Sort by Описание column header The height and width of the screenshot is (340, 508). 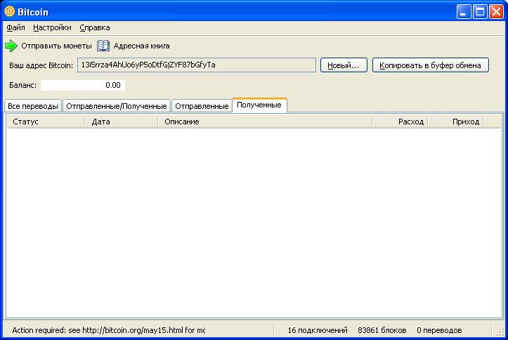coord(265,122)
